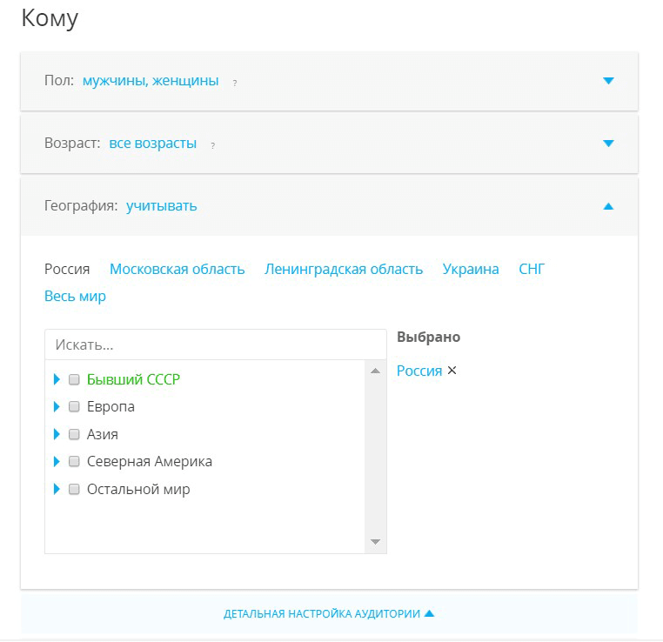Open the age help question mark icon
Viewport: 663px width, 642px height.
(212, 146)
